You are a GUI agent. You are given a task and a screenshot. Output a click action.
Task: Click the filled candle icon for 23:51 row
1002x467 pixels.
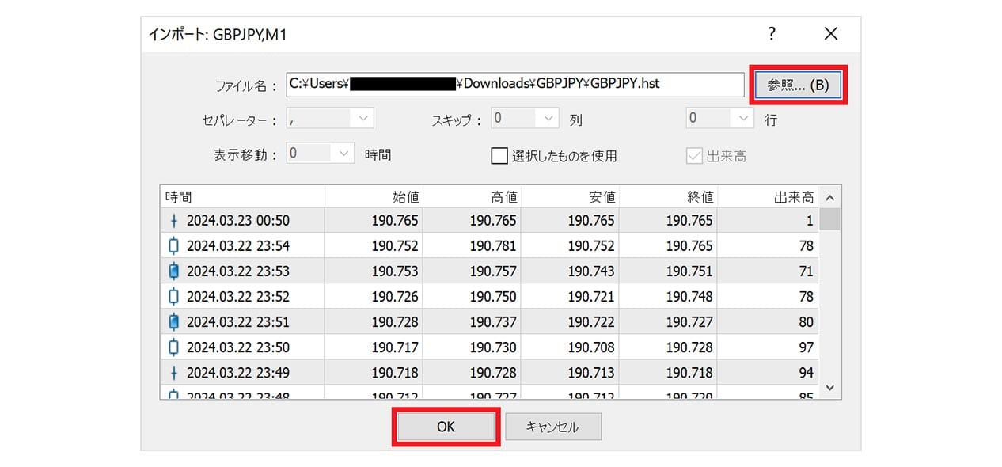[x=174, y=322]
